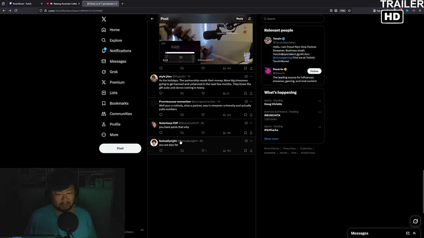
Task: Open the @niznetgaming link
Action: [282, 58]
